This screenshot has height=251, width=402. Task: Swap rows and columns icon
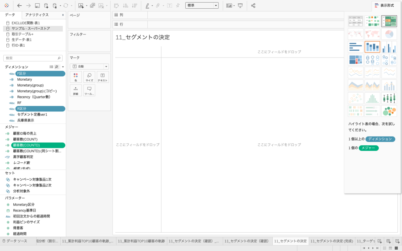(x=117, y=5)
